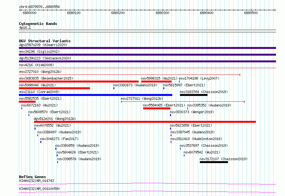Open the esv2727011 (Wong2012b) label

point(142,98)
